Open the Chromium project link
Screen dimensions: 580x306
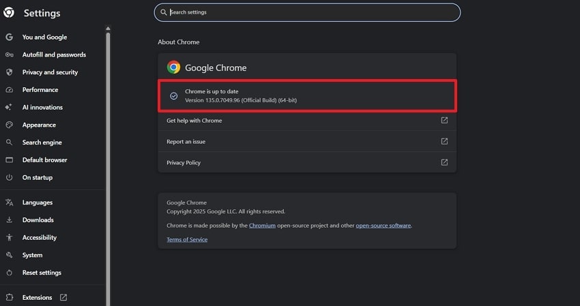click(x=262, y=226)
